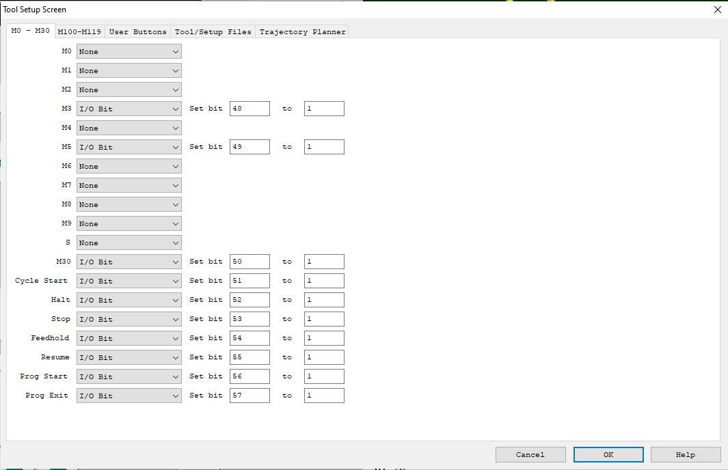Expand the Prog Exit action dropdown
The width and height of the screenshot is (728, 470).
129,396
